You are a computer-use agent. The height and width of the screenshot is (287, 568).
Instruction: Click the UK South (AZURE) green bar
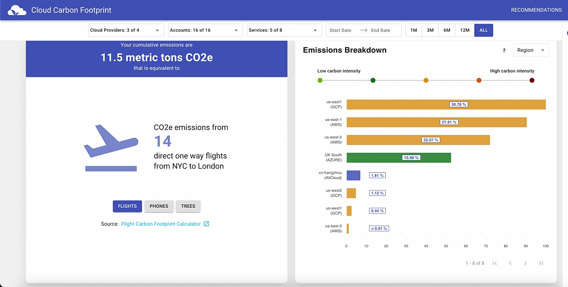pos(399,158)
